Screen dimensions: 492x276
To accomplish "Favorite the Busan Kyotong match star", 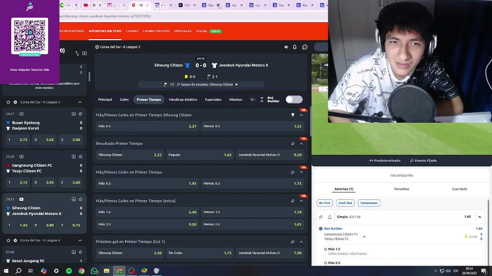I will pyautogui.click(x=80, y=114).
